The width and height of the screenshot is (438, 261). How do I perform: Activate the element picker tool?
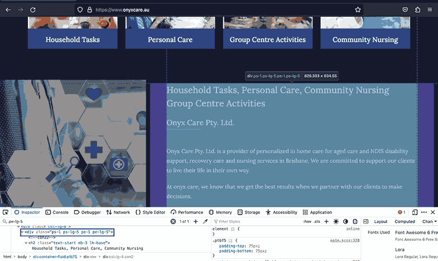point(5,212)
